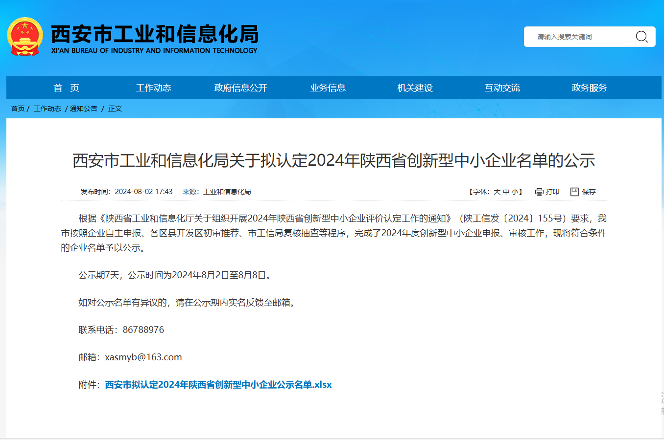Select 政务服务 in the navigation bar

pyautogui.click(x=589, y=88)
